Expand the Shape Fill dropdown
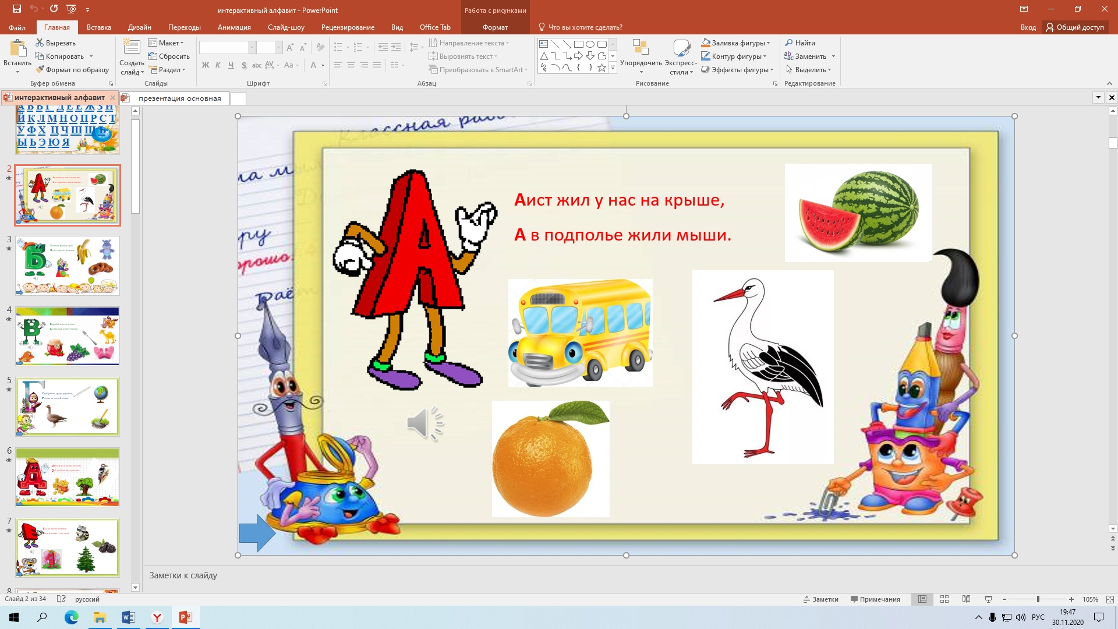1118x629 pixels. pyautogui.click(x=769, y=43)
